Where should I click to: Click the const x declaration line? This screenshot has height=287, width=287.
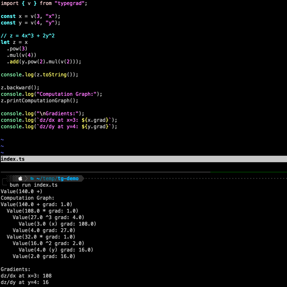click(30, 16)
